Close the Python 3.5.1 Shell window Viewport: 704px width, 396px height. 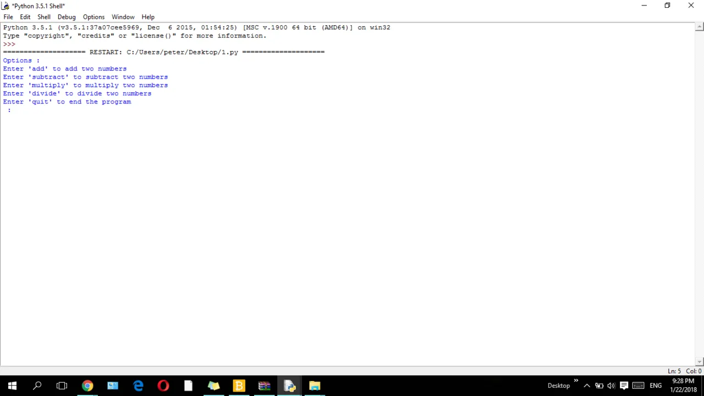coord(691,5)
